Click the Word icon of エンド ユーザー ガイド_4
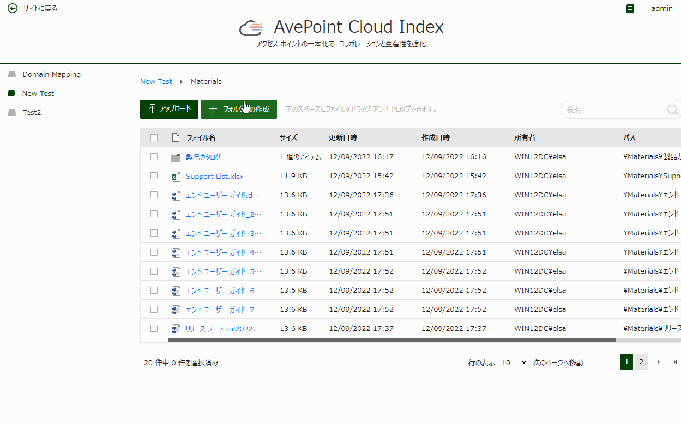The image size is (681, 423). tap(176, 253)
